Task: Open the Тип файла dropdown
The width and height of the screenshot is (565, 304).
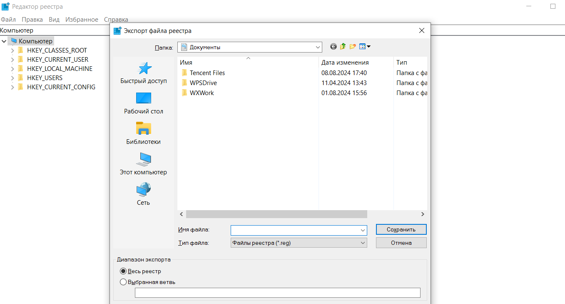Action: pyautogui.click(x=299, y=243)
